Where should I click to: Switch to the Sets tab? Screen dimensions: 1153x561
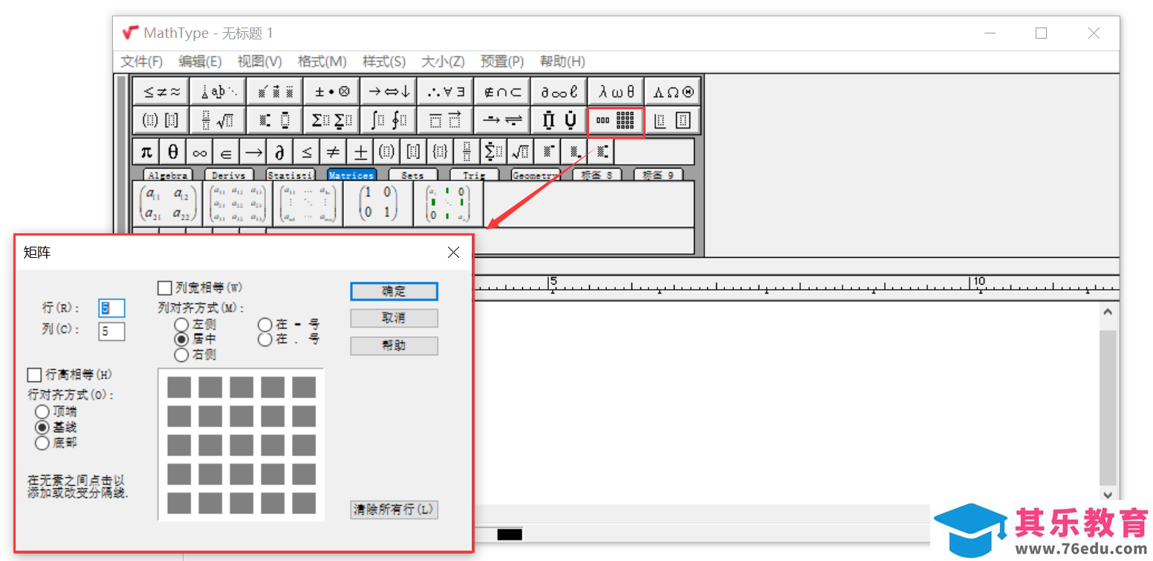(412, 175)
